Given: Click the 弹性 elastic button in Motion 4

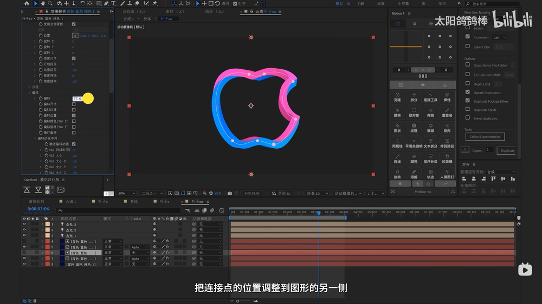Looking at the screenshot, I should pos(447,97).
